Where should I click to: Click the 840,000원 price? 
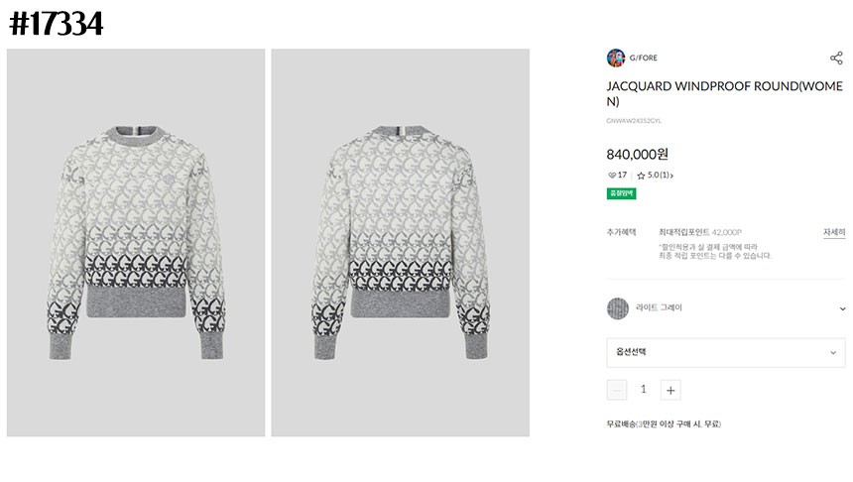pyautogui.click(x=638, y=154)
